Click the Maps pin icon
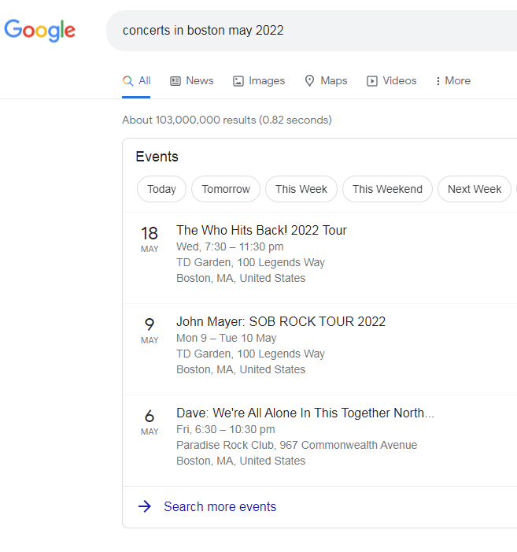Screen dimensions: 517x552 tap(309, 81)
